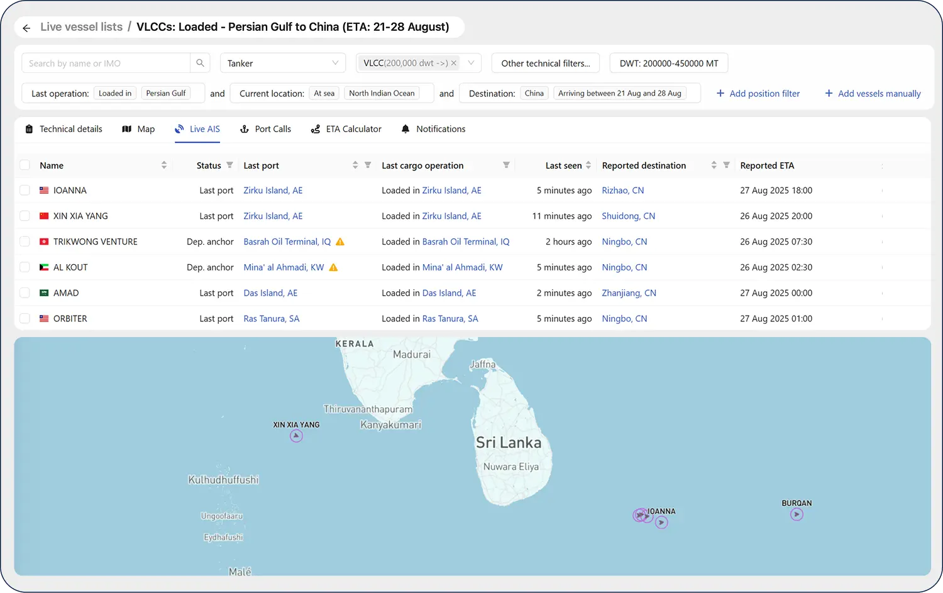Viewport: 943px width, 593px height.
Task: Change the China destination filter
Action: pyautogui.click(x=534, y=93)
